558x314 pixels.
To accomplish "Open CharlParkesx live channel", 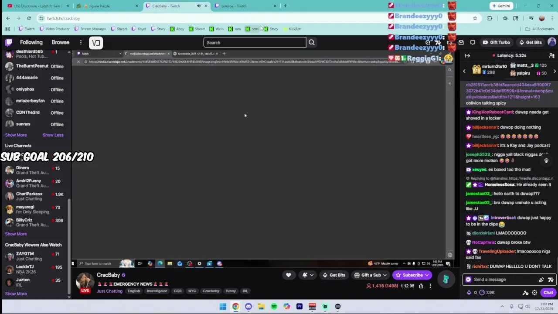I will tap(35, 196).
